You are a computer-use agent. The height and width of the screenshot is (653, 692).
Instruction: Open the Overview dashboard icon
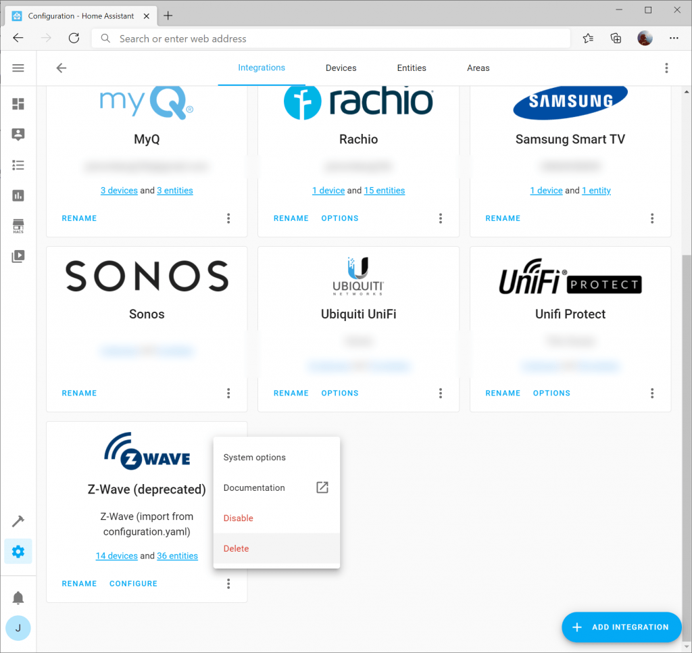click(18, 104)
